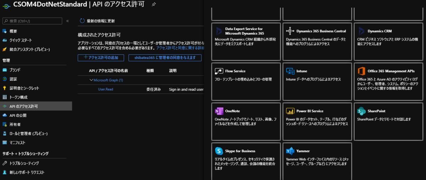The image size is (426, 180).
Task: Click the ブランド icon in the sidebar
Action: (x=5, y=70)
